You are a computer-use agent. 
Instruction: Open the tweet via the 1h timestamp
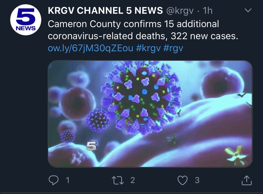(208, 11)
